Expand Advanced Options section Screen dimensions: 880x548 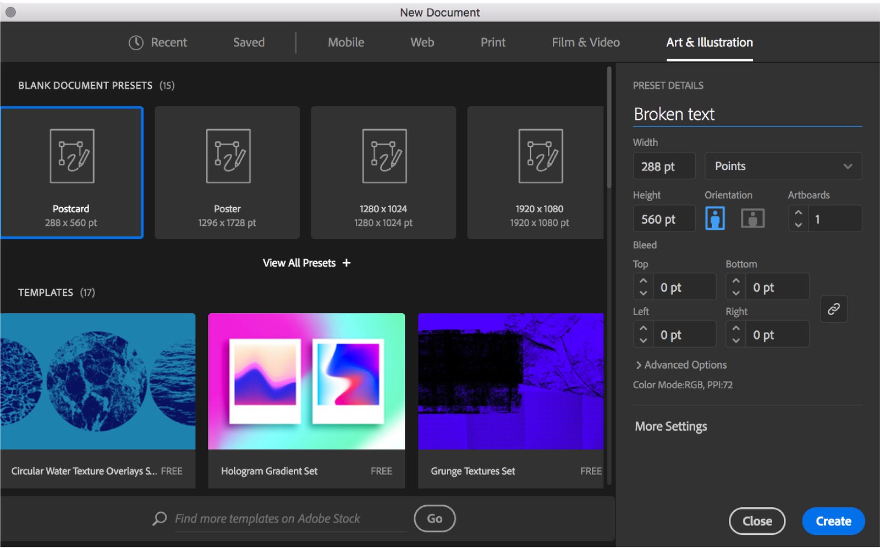click(681, 365)
